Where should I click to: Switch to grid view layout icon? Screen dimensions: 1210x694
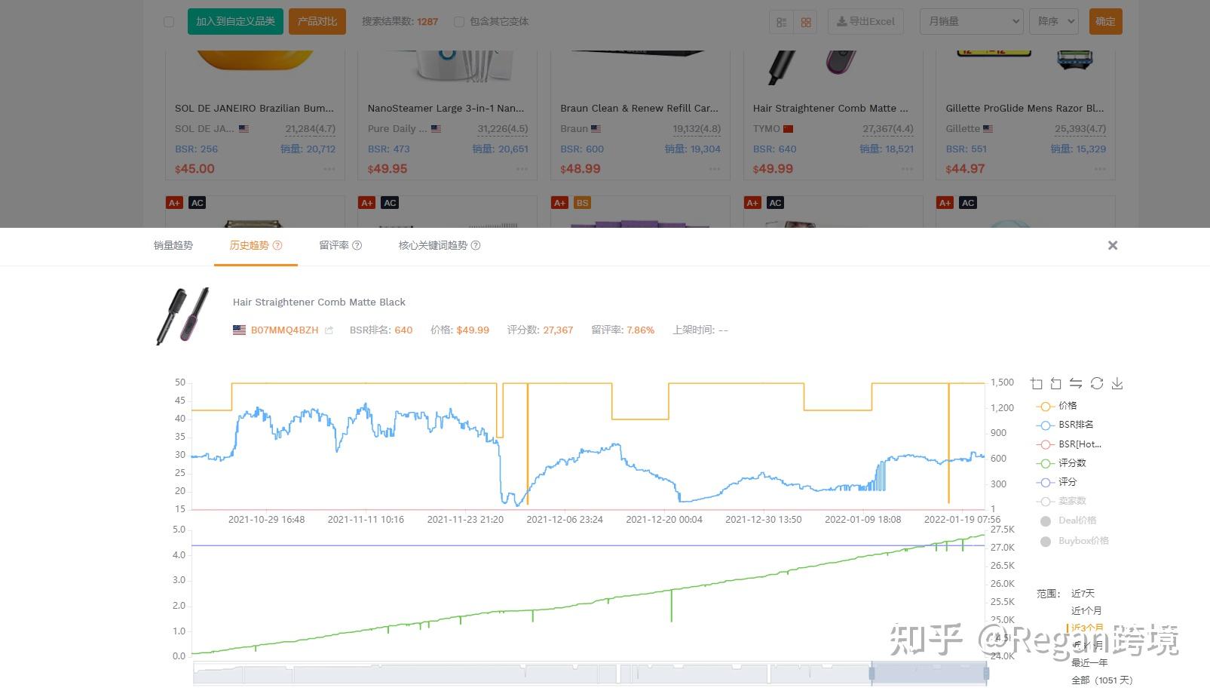click(806, 22)
